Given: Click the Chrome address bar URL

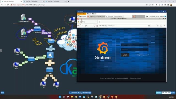Looking at the screenshot, I should (x=34, y=5).
